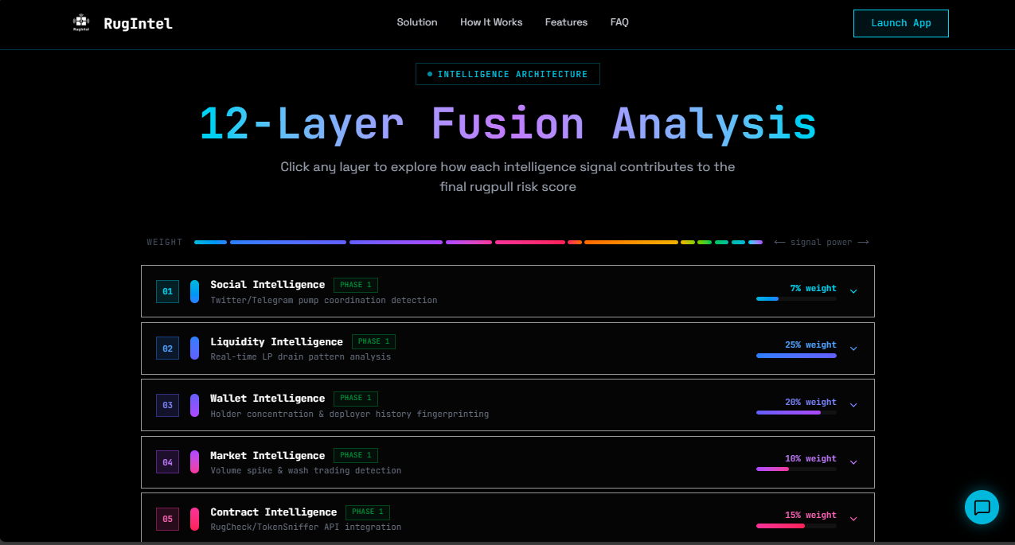
Task: Click the blue pill beside Social Intelligence
Action: coord(194,291)
